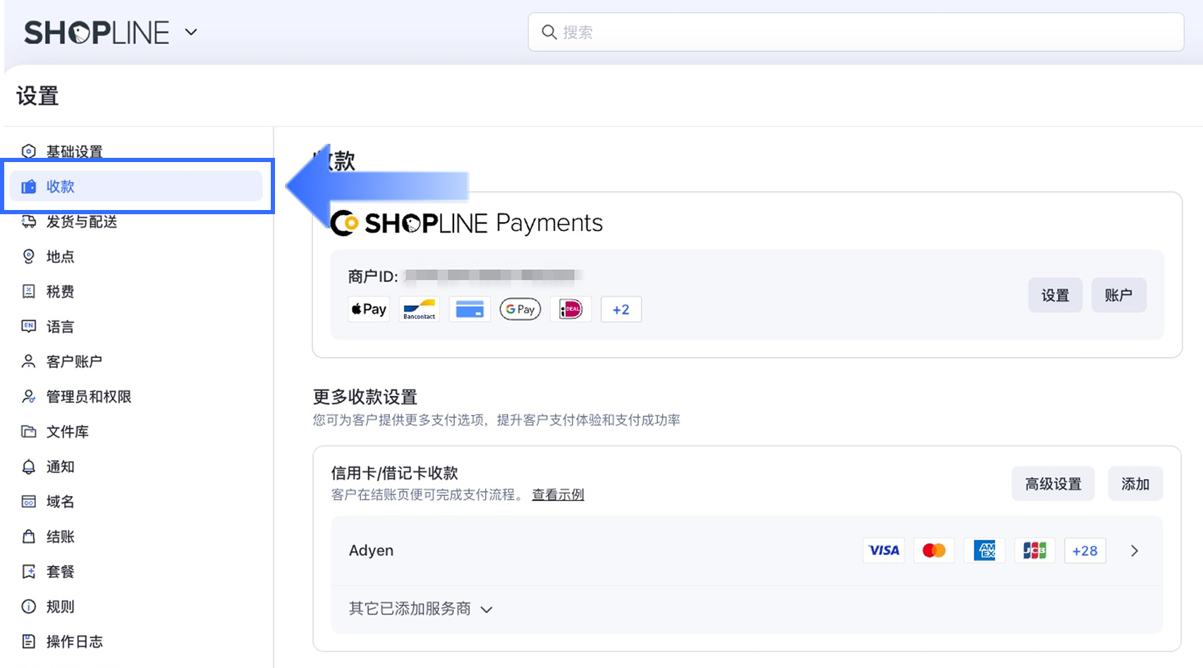
Task: Click the 规则 info circle icon
Action: 28,607
